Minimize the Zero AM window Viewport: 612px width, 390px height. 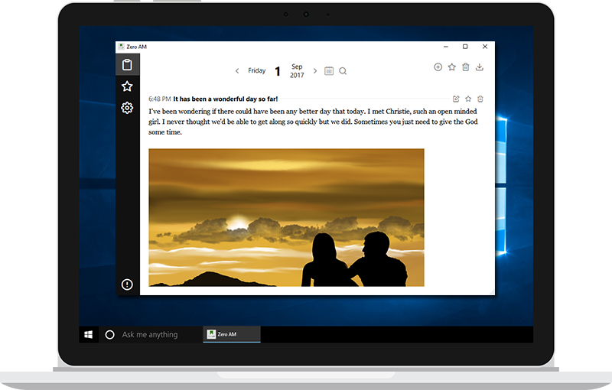tap(446, 47)
